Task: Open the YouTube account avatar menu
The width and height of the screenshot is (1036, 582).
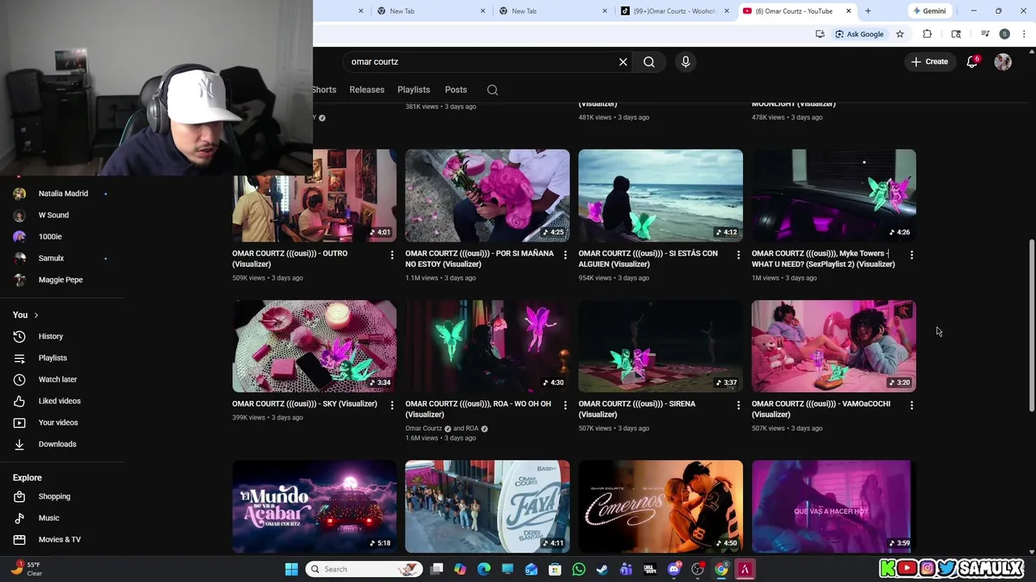Action: coord(1003,61)
